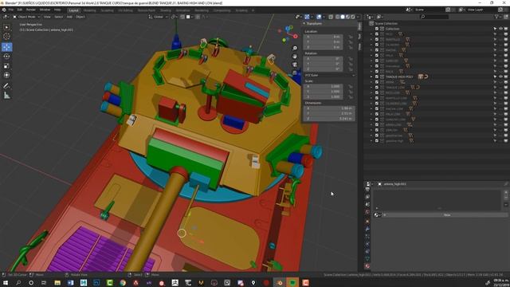Click the Location X value field

point(323,37)
